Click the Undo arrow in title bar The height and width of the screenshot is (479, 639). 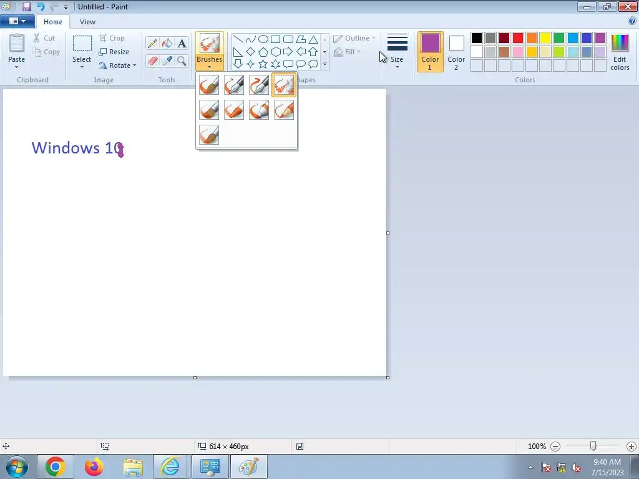pos(41,6)
